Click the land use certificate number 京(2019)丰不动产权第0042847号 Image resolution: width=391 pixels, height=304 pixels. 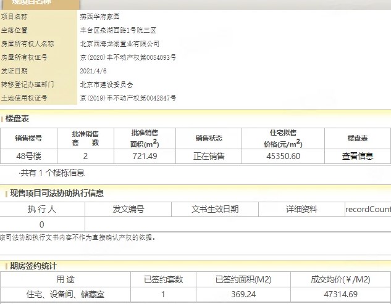click(128, 98)
